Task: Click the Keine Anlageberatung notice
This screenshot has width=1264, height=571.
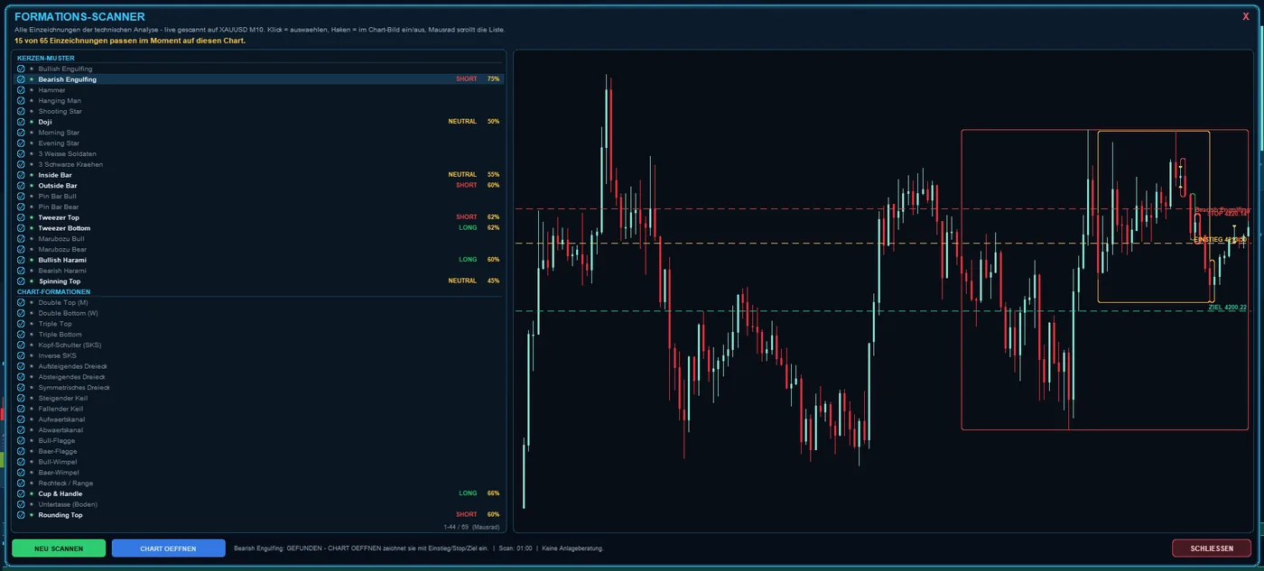Action: coord(572,548)
